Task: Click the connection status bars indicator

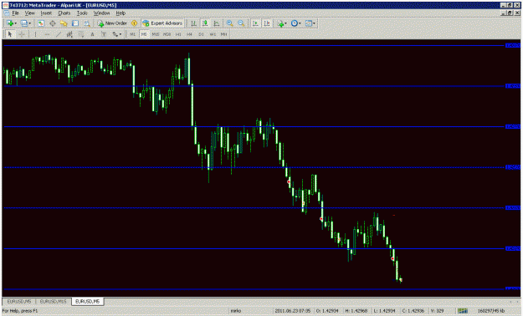Action: coord(463,311)
